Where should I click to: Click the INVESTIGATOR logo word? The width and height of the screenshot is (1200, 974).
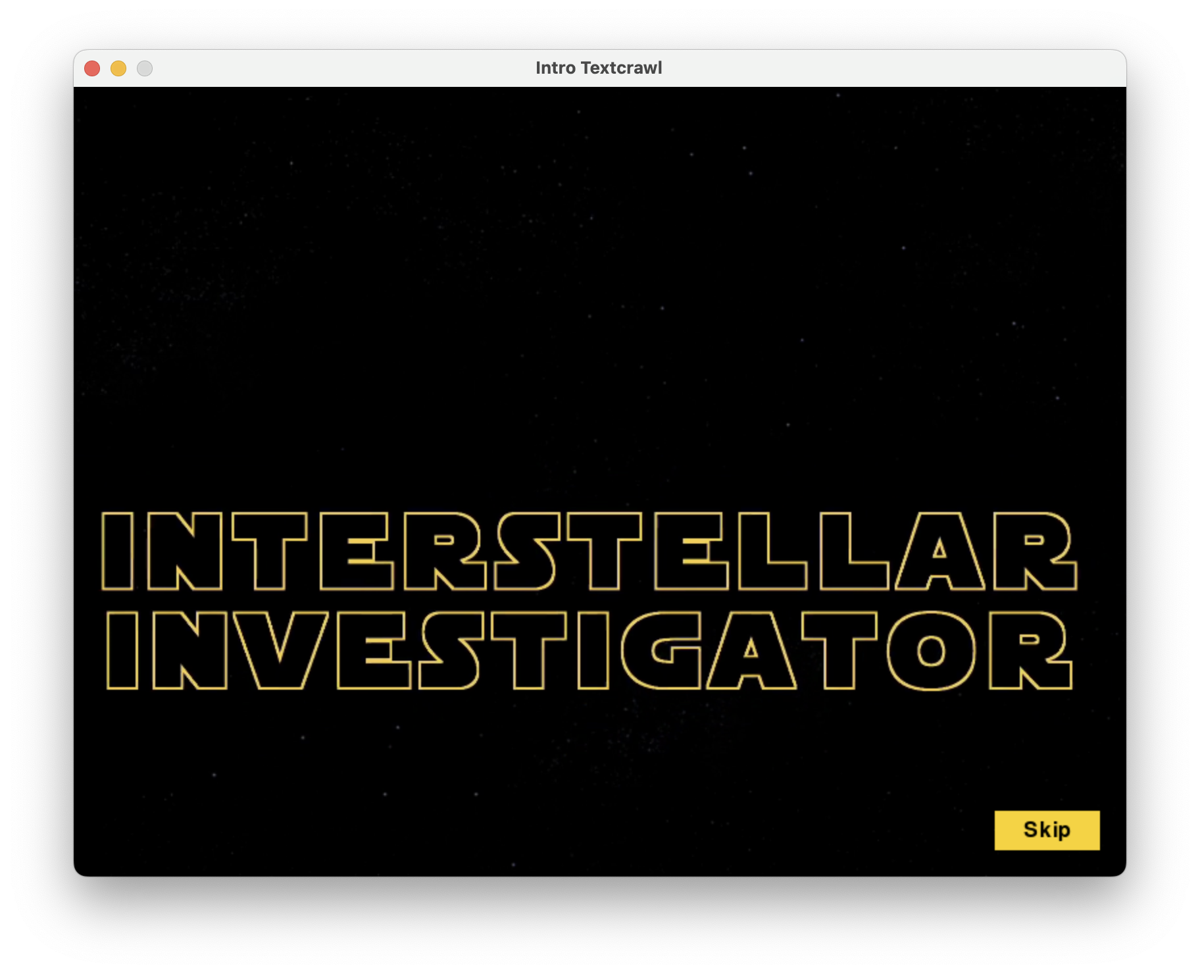click(x=589, y=650)
